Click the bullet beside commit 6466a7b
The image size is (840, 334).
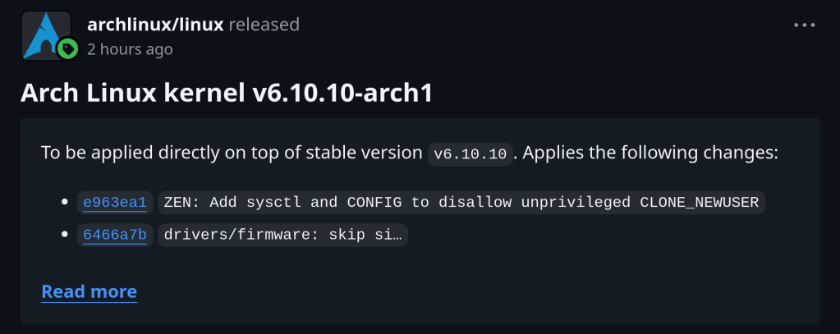67,235
